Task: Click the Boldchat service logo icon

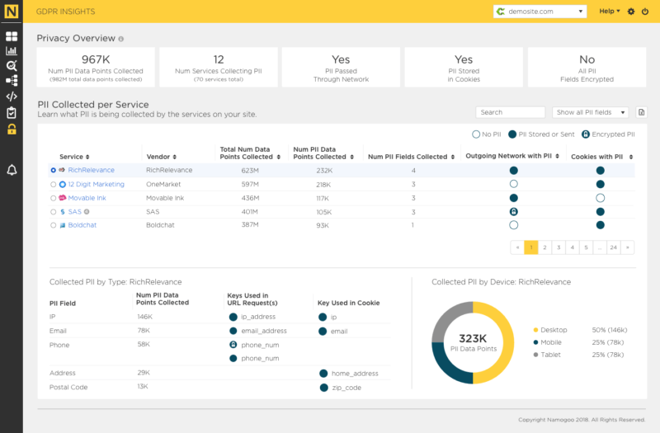Action: pyautogui.click(x=63, y=225)
